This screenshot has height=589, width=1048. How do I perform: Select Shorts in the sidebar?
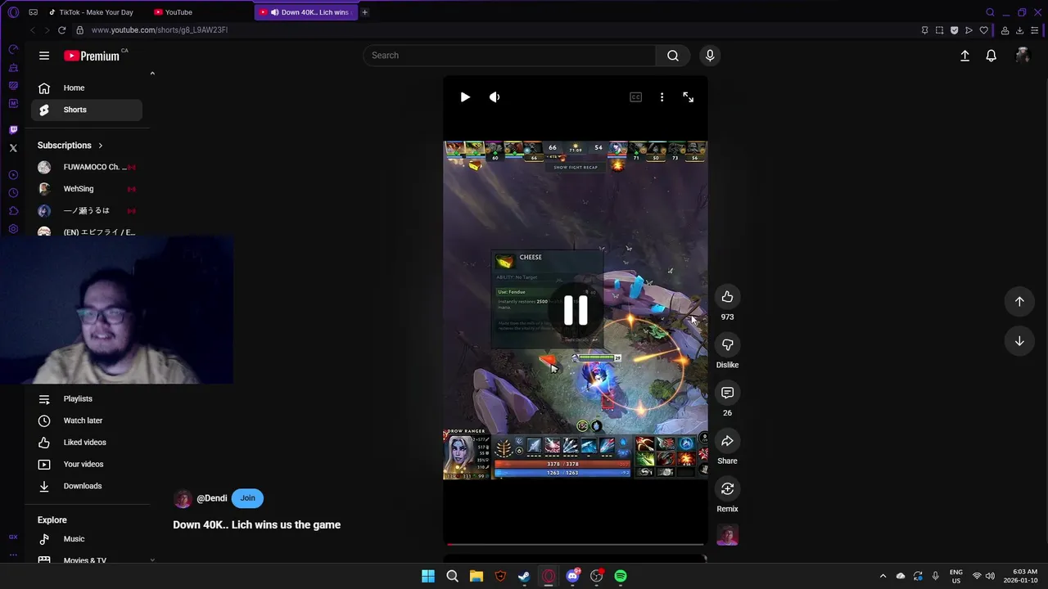(87, 110)
